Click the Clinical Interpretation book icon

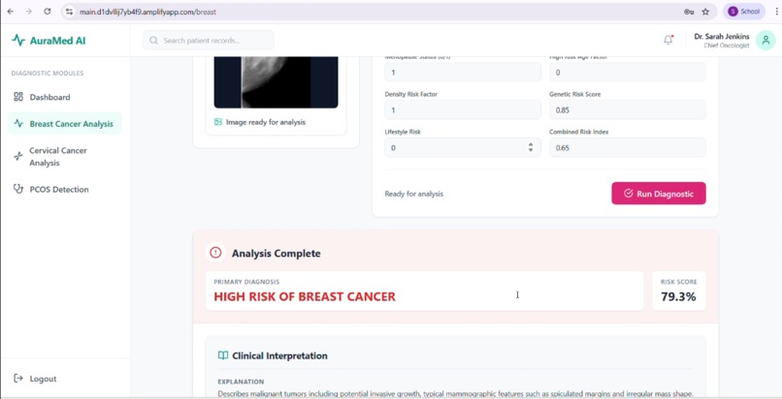pos(223,355)
